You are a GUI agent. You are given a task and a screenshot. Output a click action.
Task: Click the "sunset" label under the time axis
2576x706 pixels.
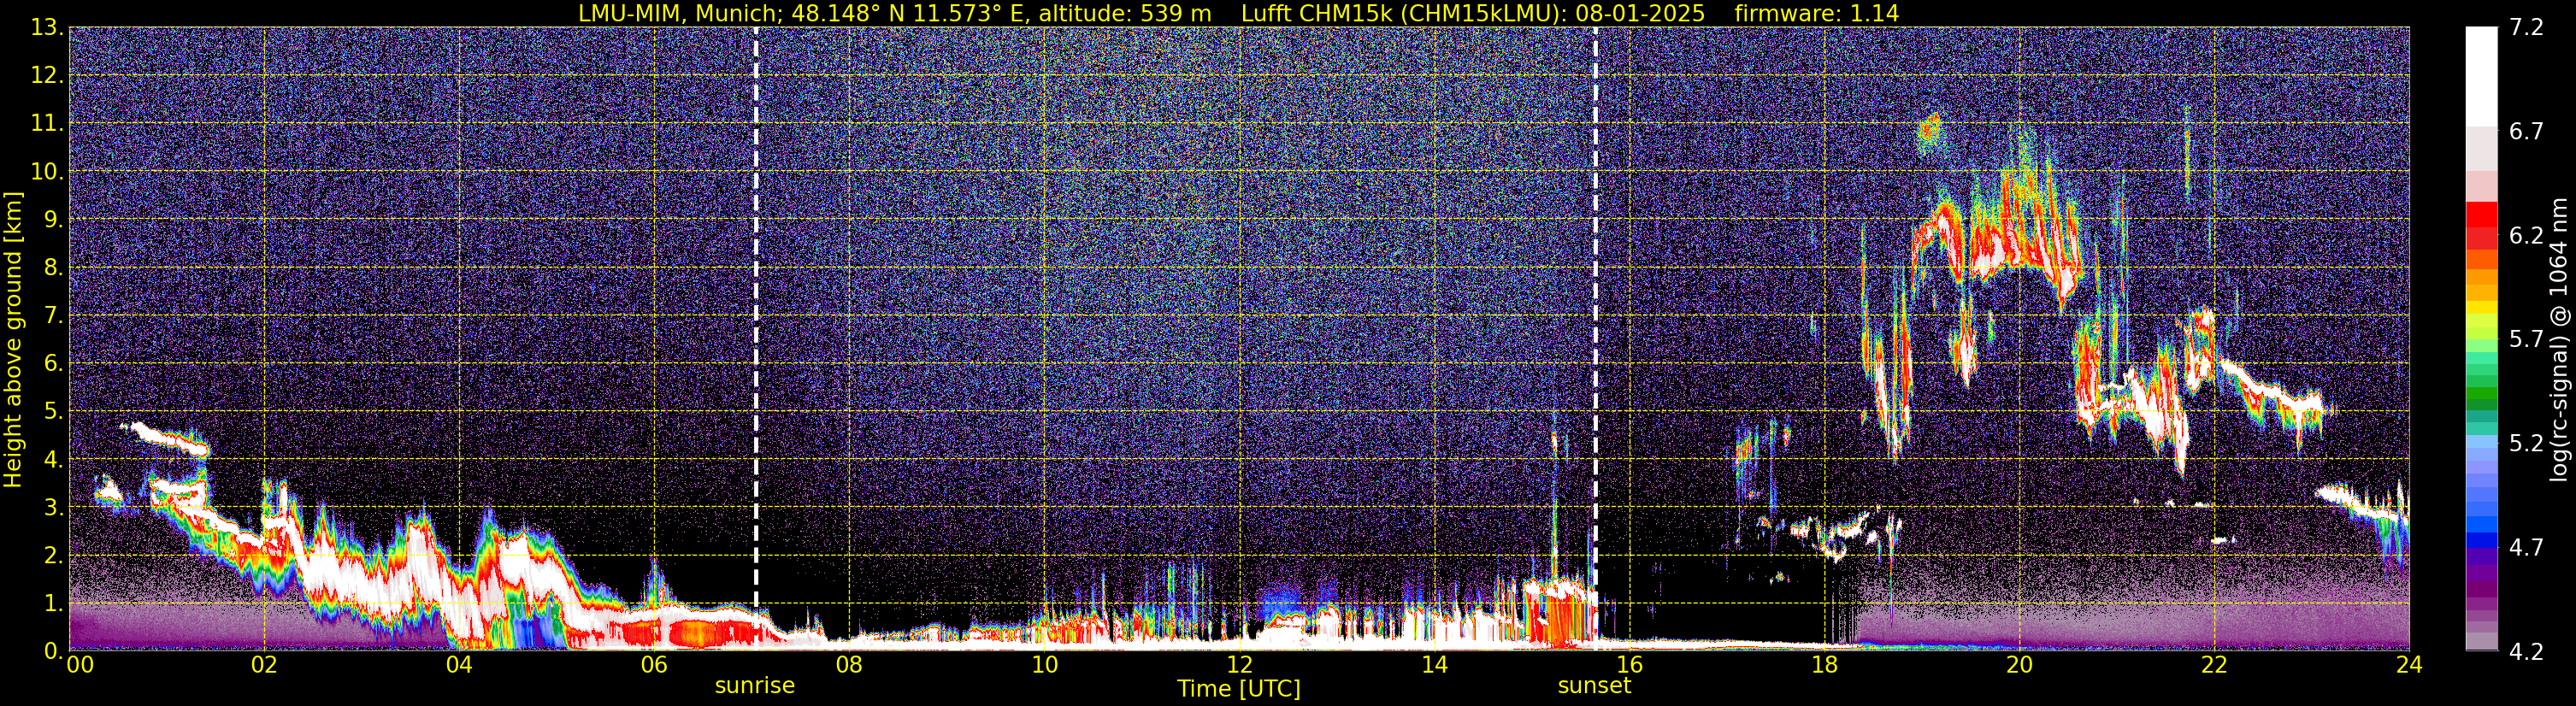pyautogui.click(x=1594, y=686)
